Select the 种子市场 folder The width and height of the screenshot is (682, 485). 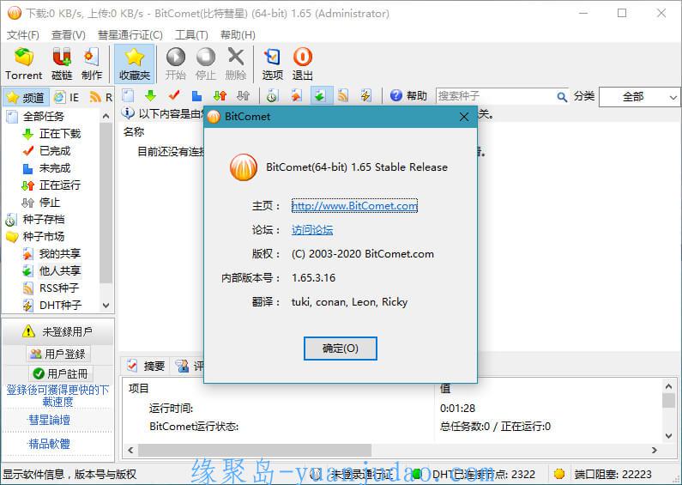(35, 236)
